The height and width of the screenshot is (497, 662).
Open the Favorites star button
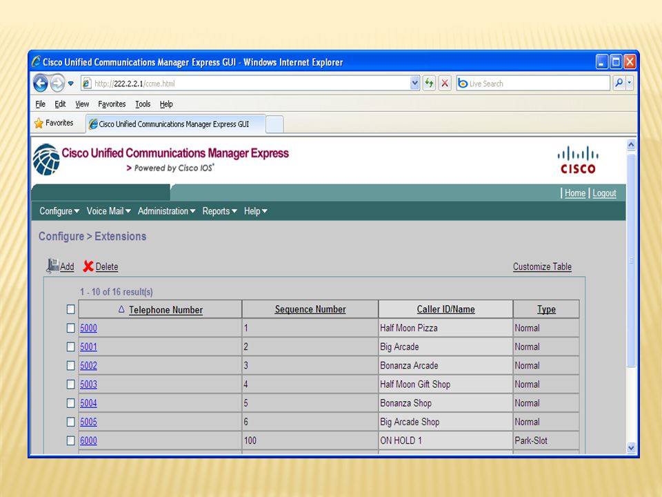coord(54,123)
